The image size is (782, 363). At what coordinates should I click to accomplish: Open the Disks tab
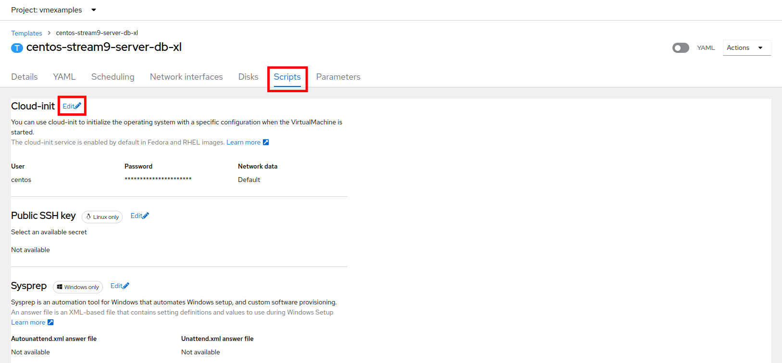248,77
